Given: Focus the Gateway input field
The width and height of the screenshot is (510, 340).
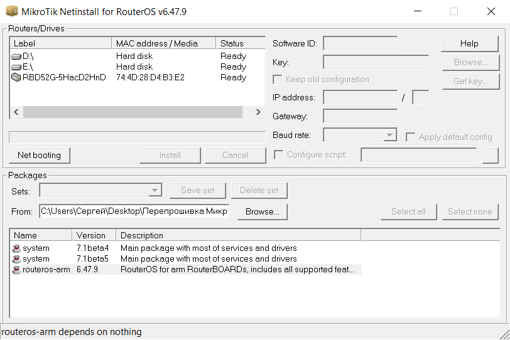Looking at the screenshot, I should pyautogui.click(x=360, y=116).
